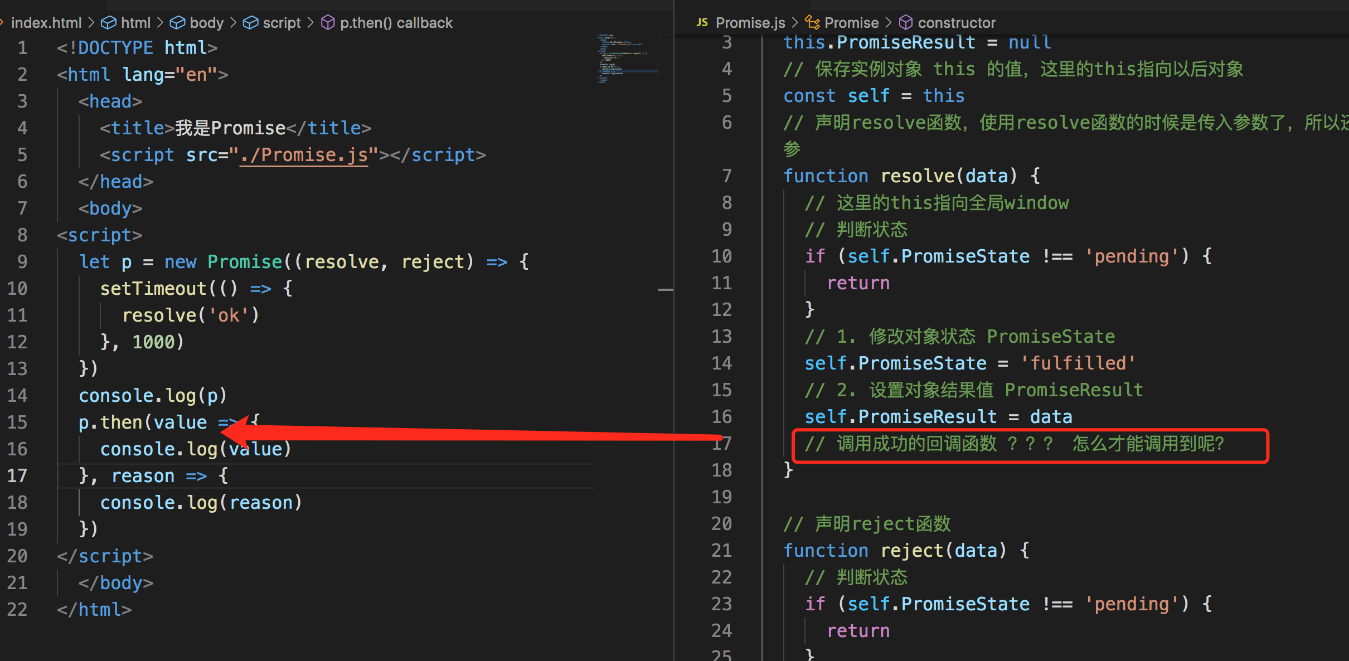Screen dimensions: 1349x661
Task: Click the resolve('ok') call in index.html
Action: tap(190, 315)
